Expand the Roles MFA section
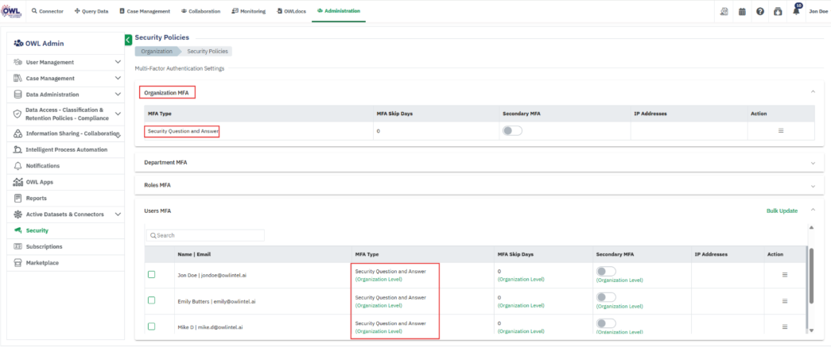This screenshot has width=831, height=348. click(x=813, y=185)
